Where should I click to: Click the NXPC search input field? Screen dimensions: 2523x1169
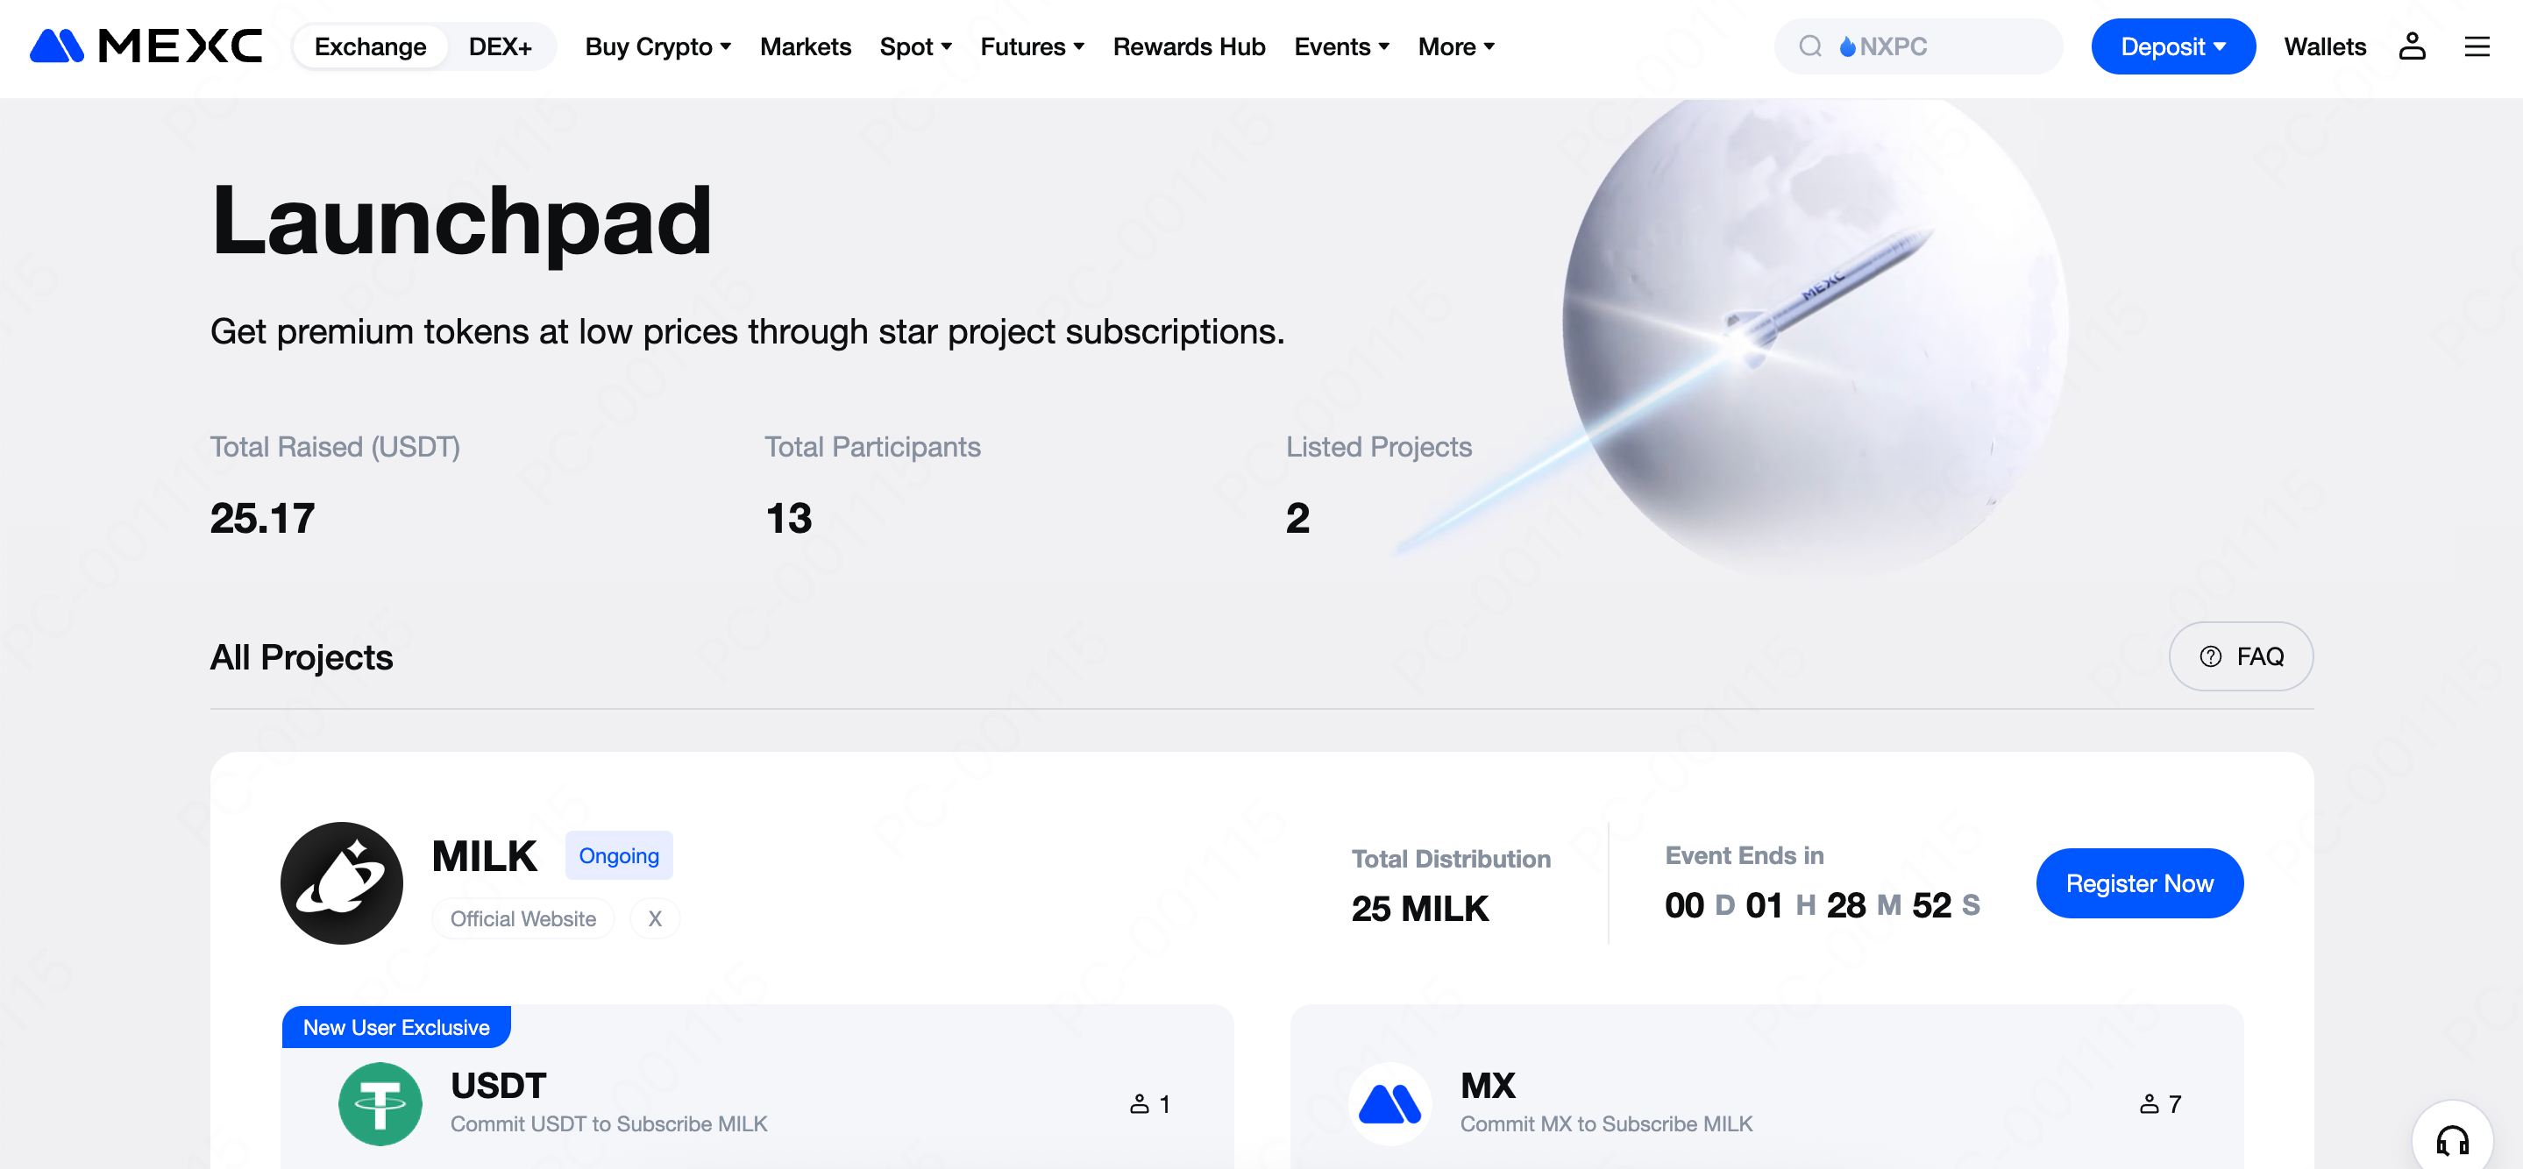point(1918,46)
